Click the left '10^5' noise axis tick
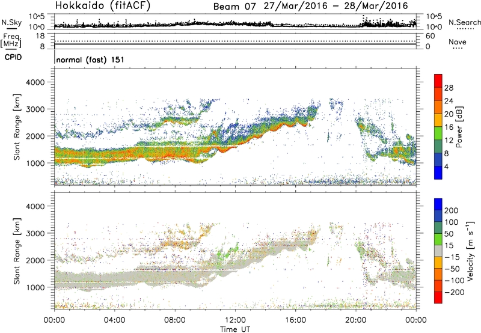 [37, 17]
